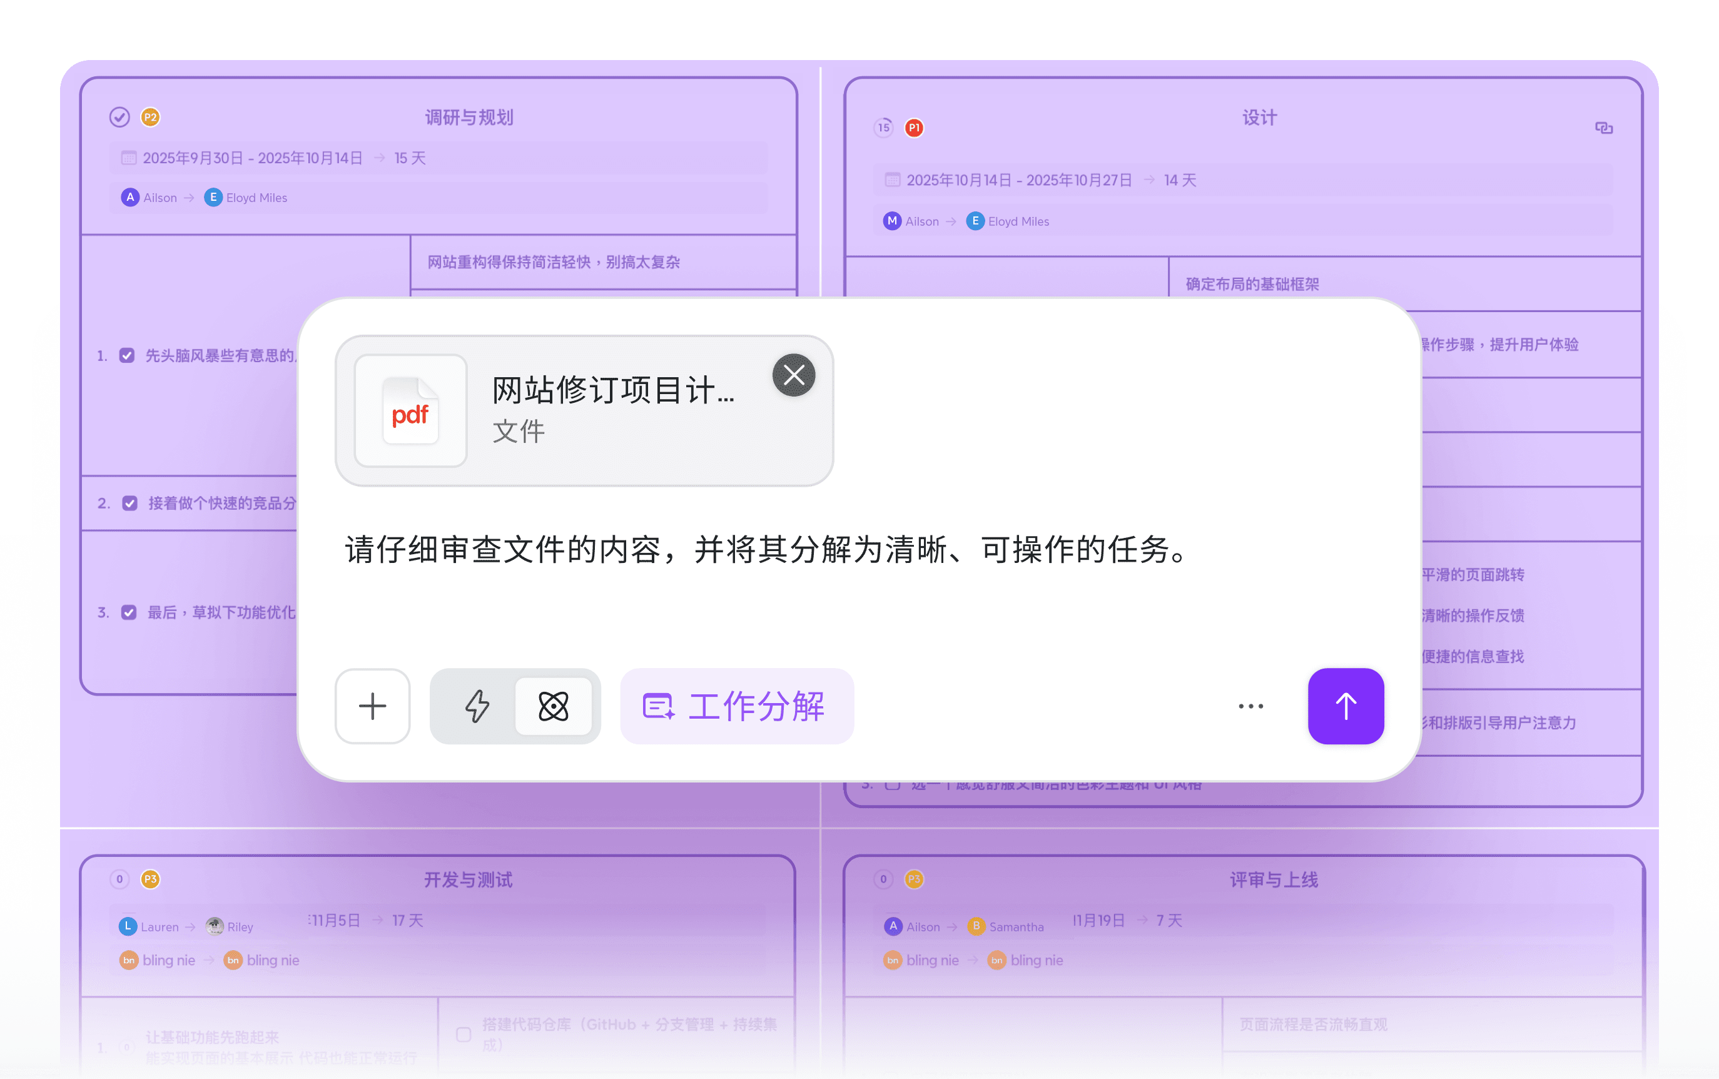Image resolution: width=1719 pixels, height=1079 pixels.
Task: Click 清晰的操作反馈 text in 设计 card
Action: tap(1473, 615)
